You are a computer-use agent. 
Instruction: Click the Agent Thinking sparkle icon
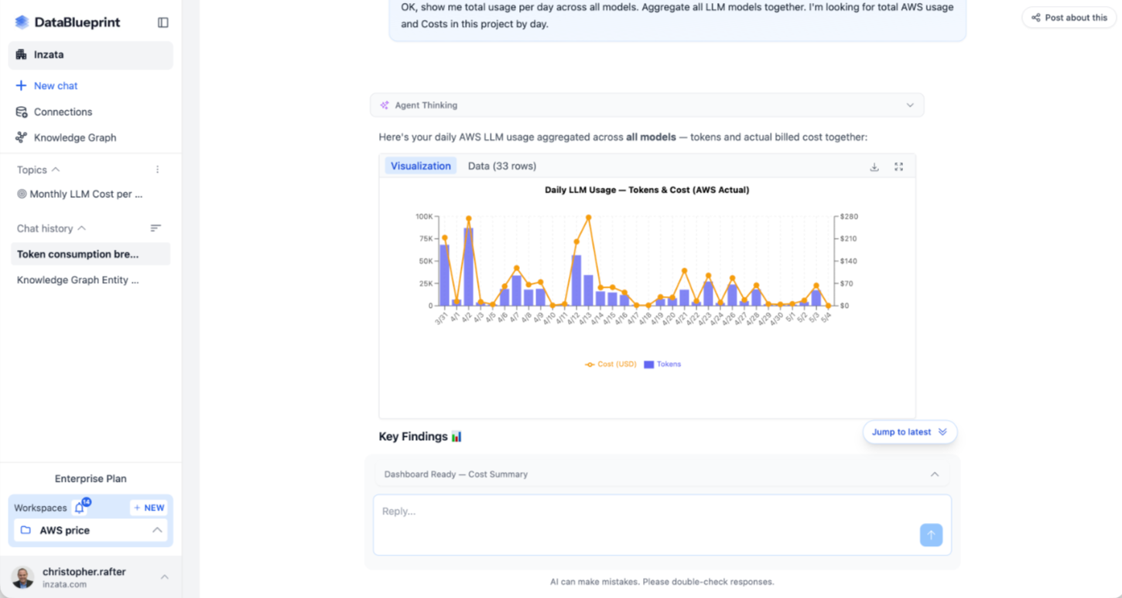pos(385,105)
